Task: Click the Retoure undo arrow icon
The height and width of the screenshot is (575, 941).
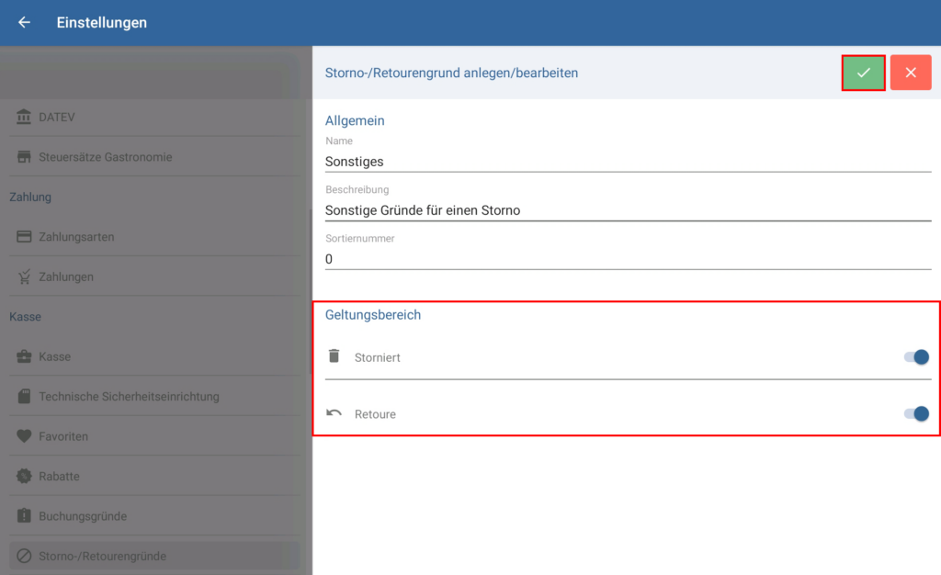Action: tap(334, 413)
